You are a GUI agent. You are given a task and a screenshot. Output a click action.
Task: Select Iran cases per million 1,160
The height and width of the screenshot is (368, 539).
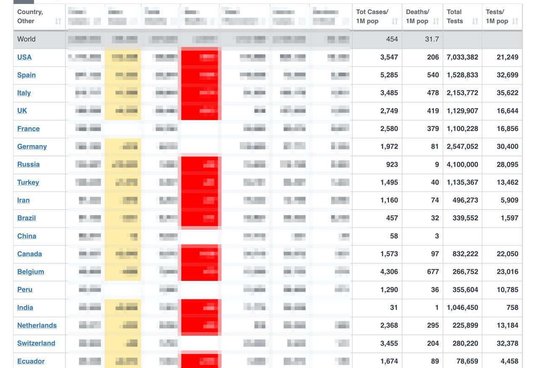coord(389,200)
